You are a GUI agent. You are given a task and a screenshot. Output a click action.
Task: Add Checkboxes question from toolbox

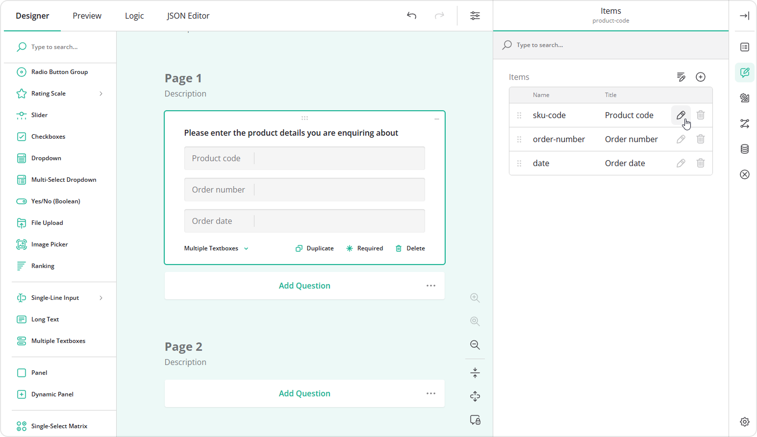pyautogui.click(x=48, y=137)
